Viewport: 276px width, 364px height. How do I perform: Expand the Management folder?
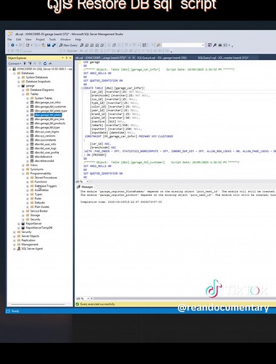click(14, 244)
